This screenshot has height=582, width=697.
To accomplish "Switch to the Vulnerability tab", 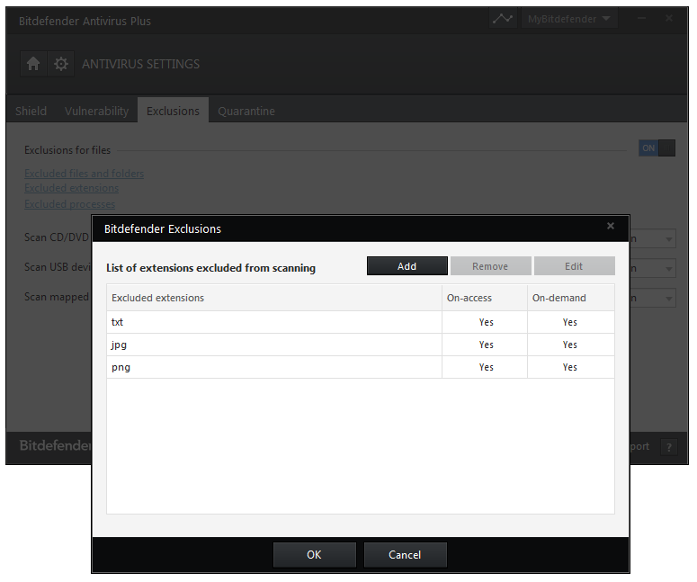I will (96, 111).
